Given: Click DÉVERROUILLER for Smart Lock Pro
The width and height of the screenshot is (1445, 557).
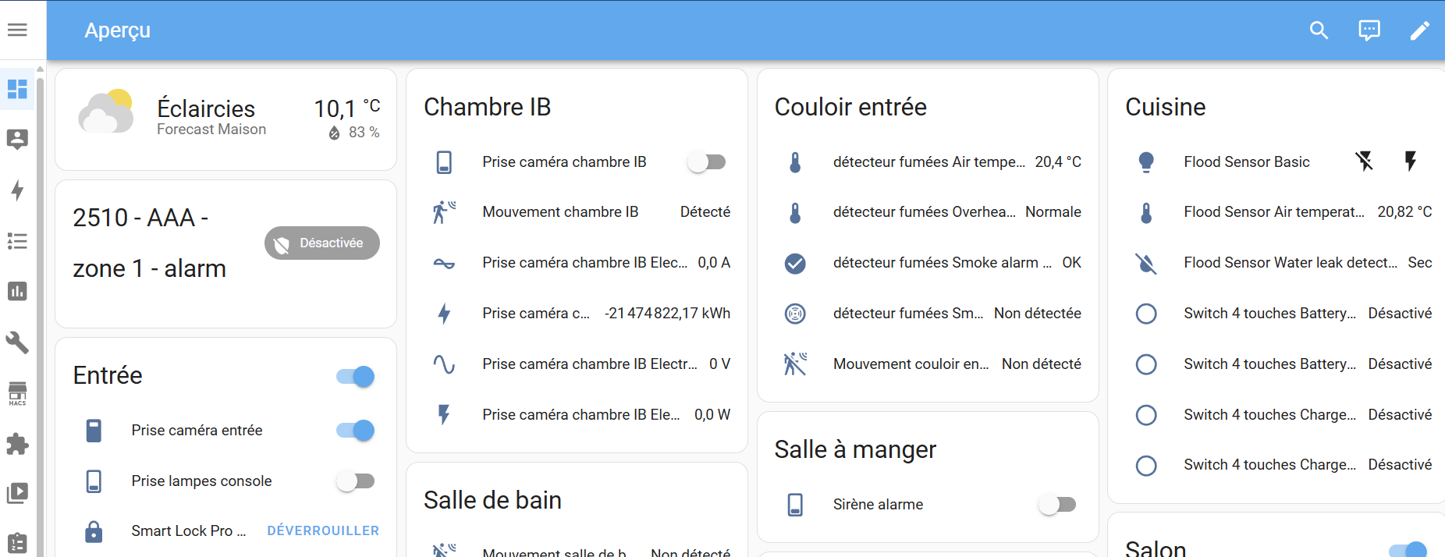Looking at the screenshot, I should tap(323, 530).
